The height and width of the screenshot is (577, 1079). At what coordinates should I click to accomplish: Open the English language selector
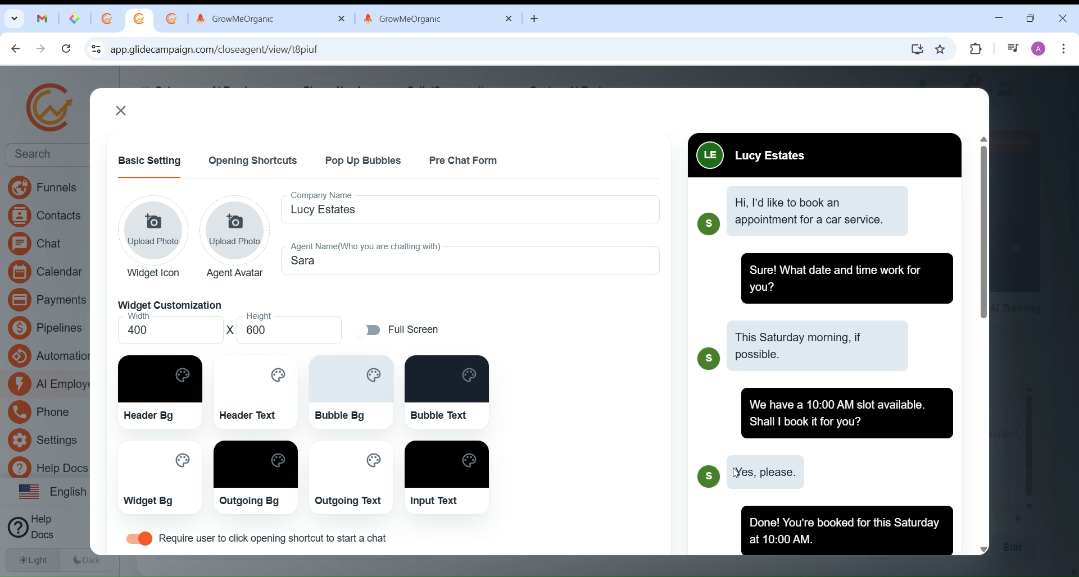52,492
